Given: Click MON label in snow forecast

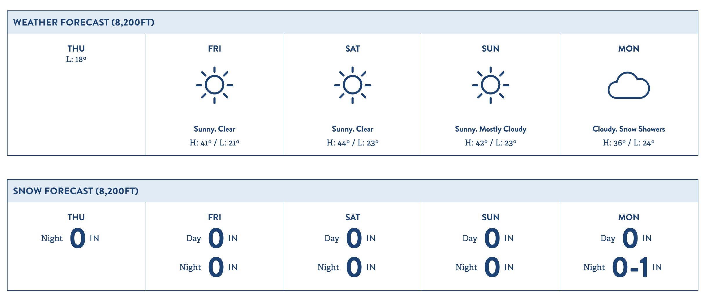Looking at the screenshot, I should point(629,217).
